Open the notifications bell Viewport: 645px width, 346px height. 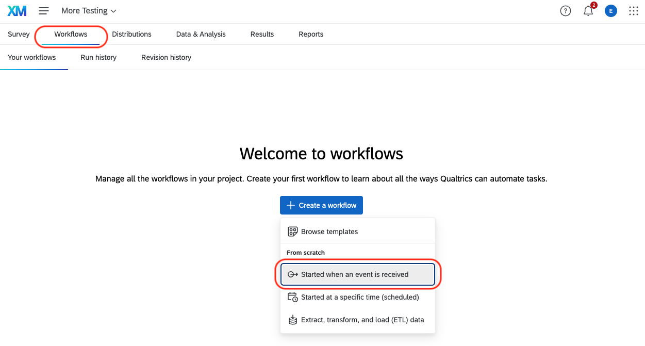pos(588,11)
